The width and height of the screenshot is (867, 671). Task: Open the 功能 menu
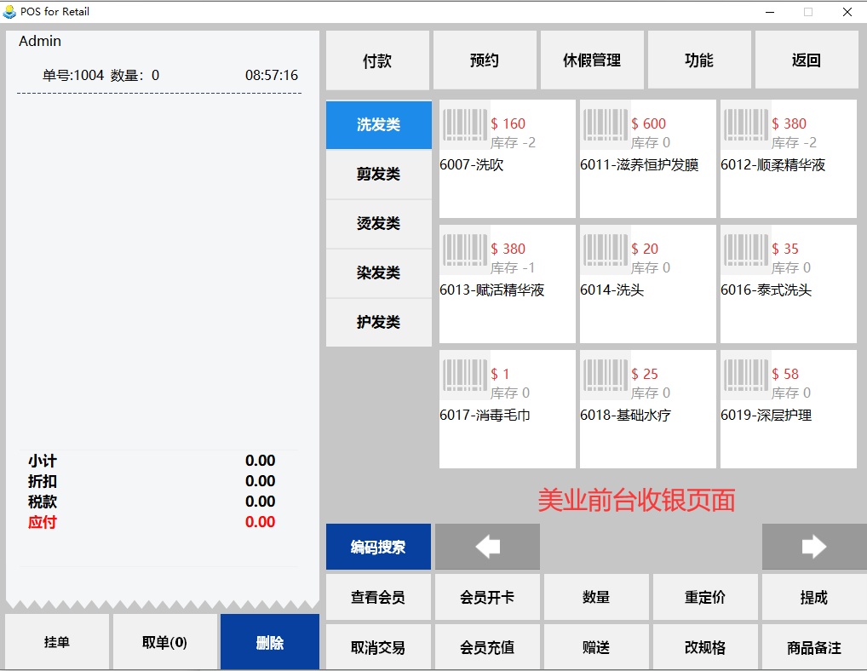(699, 60)
